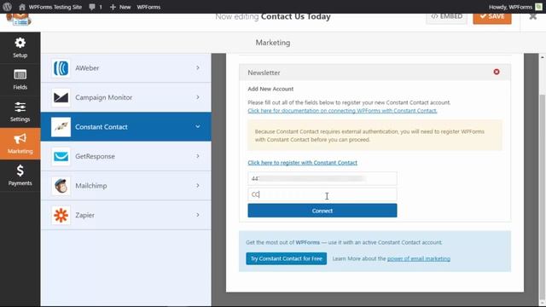Click the Campaign Monitor envelope icon
This screenshot has height=307, width=546.
(x=61, y=97)
